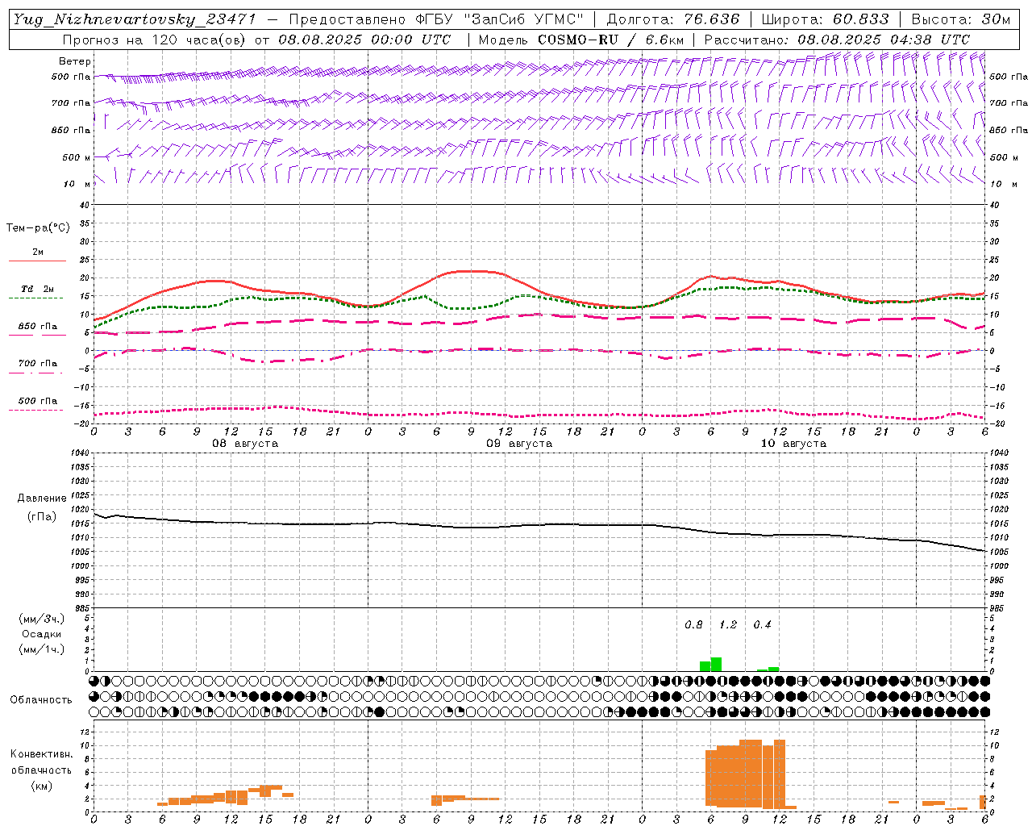
Task: Click the tallest green precipitation bar
Action: click(x=716, y=665)
